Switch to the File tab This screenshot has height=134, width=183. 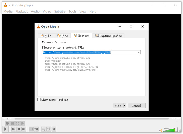46,36
